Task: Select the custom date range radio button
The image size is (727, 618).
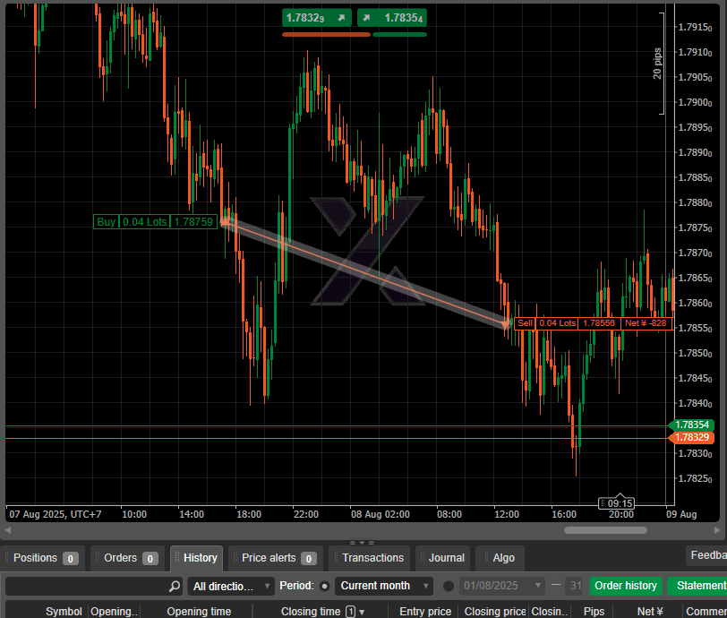Action: coord(449,586)
